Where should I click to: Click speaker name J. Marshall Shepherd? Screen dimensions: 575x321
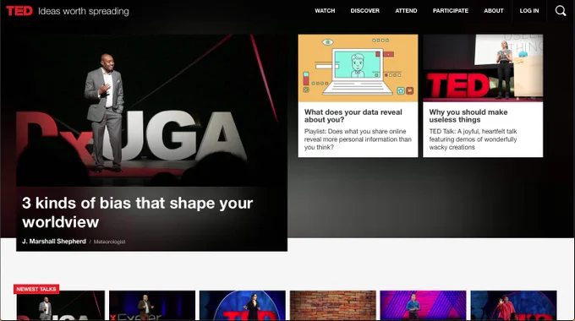click(x=54, y=242)
